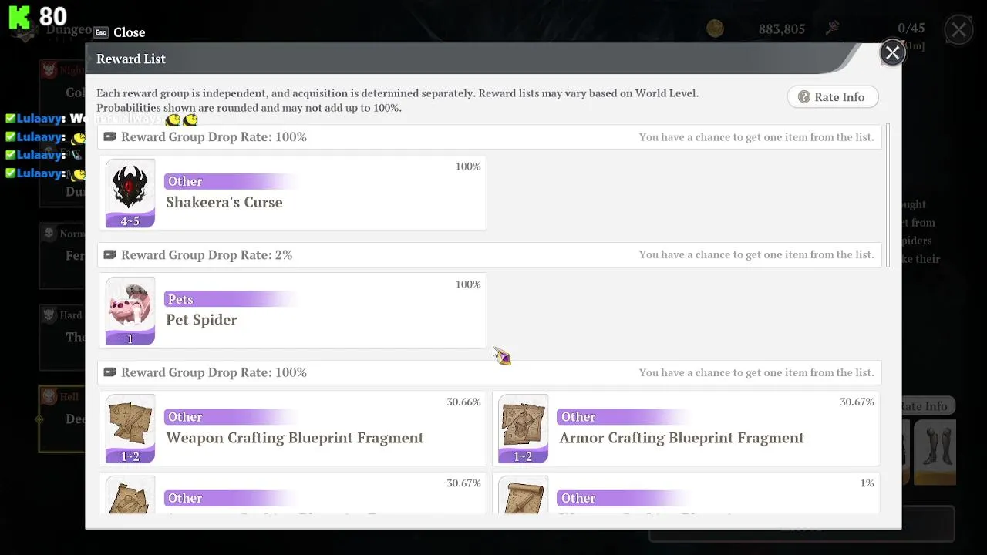Click the 0/45 counter at top right
Viewport: 987px width, 555px height.
911,29
